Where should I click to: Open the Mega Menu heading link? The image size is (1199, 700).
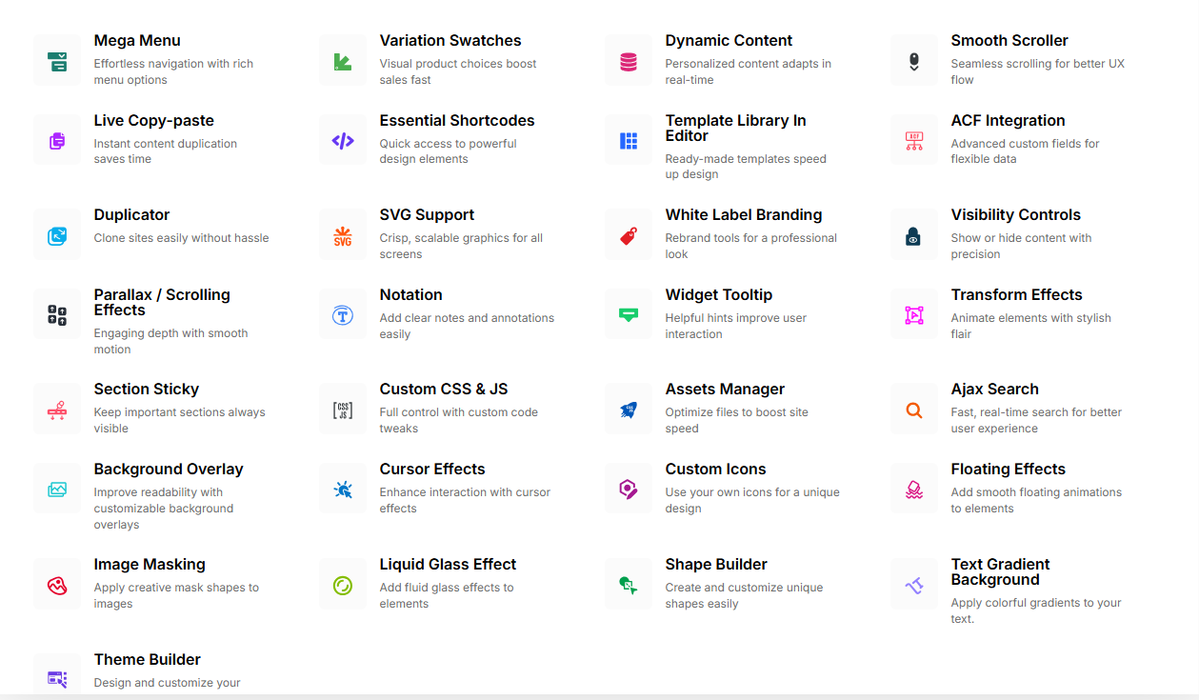137,41
